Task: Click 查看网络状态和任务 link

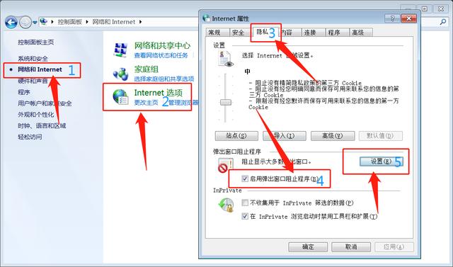Action: pos(161,55)
